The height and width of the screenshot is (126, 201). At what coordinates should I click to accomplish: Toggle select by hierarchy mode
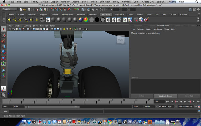37,9
